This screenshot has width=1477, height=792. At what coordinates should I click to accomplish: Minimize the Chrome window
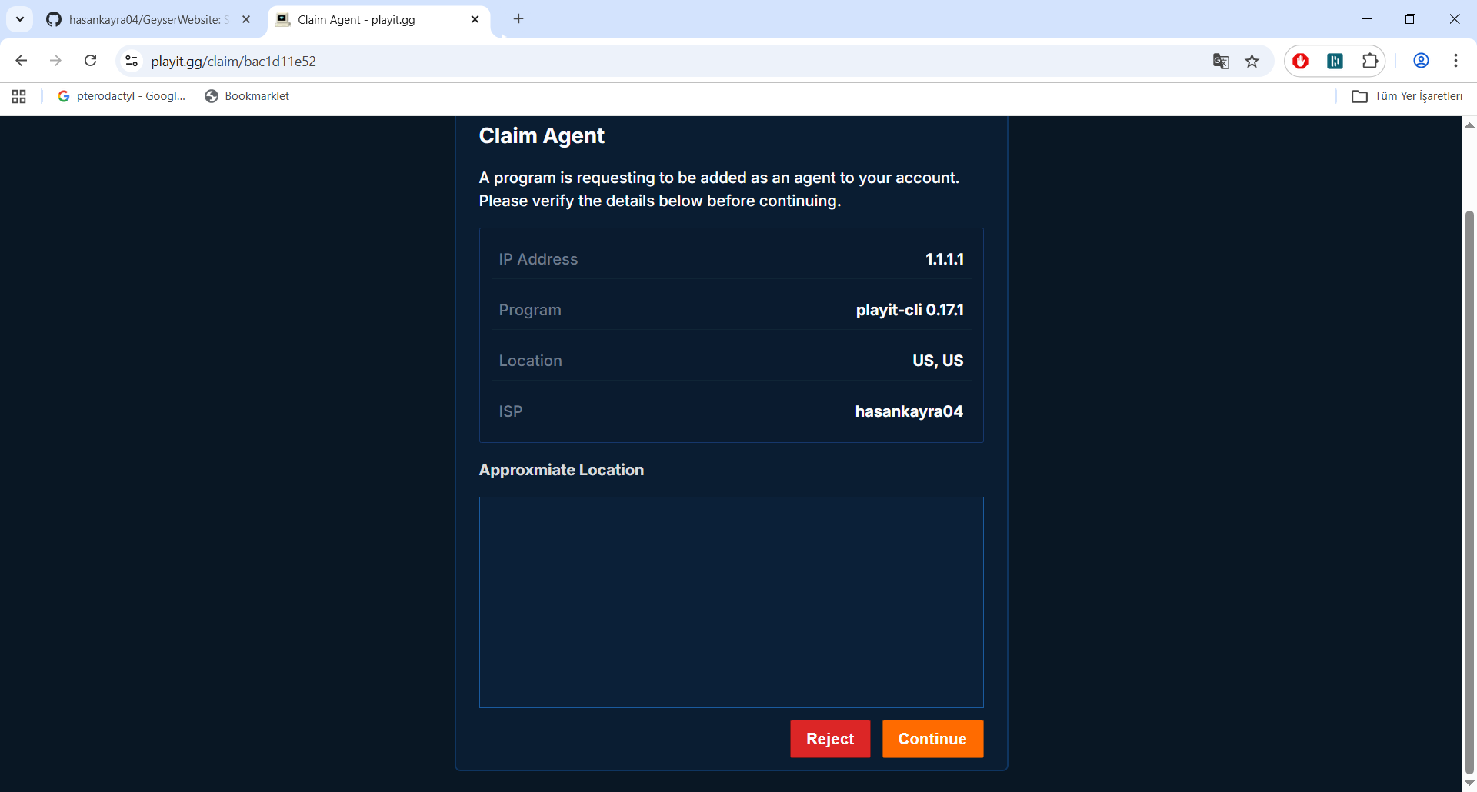1367,19
